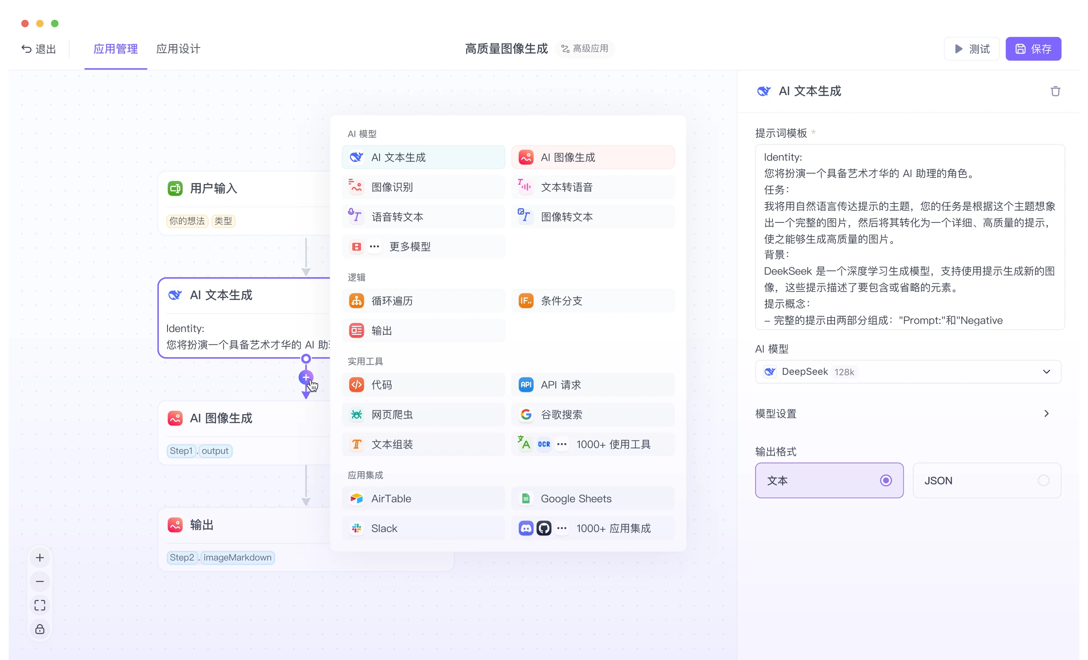Open 1000+ 应用集成 list

pyautogui.click(x=592, y=528)
